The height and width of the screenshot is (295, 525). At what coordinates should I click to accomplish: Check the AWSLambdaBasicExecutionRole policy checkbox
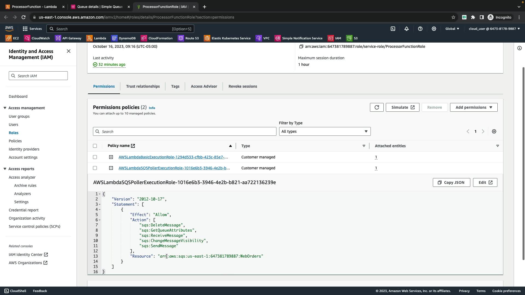point(95,157)
